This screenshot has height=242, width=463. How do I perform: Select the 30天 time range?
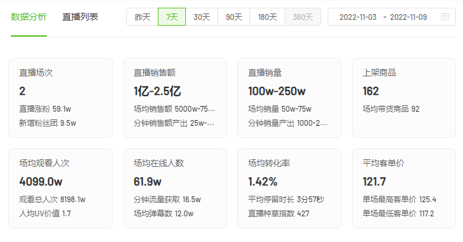coord(201,17)
